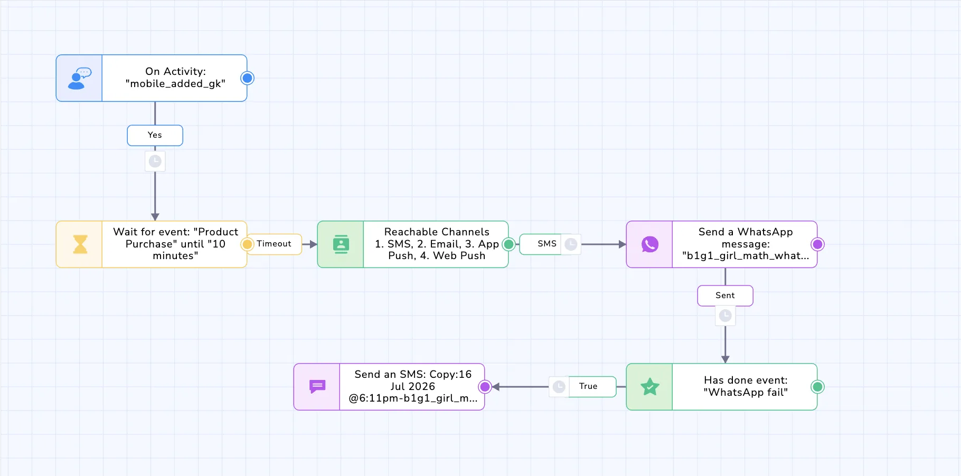Select the SMS channel branch label

pyautogui.click(x=547, y=244)
